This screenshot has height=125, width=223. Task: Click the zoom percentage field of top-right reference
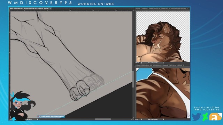point(137,63)
